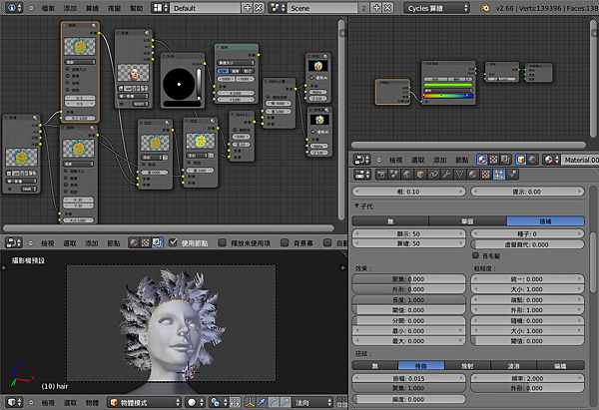Select Texture nodes type in right node editor
This screenshot has width=599, height=410.
tap(493, 160)
